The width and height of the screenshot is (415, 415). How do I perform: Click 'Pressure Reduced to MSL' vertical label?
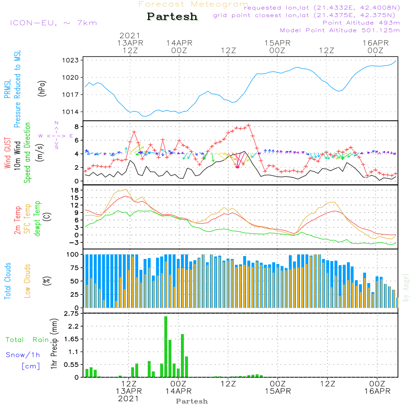click(17, 89)
